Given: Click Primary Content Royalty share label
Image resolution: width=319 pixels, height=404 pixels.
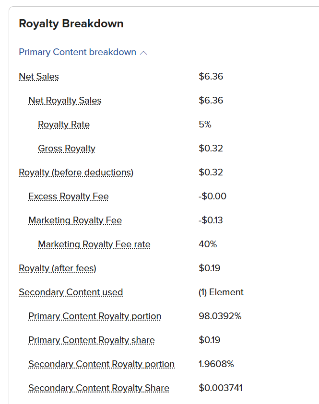Looking at the screenshot, I should pyautogui.click(x=92, y=340).
